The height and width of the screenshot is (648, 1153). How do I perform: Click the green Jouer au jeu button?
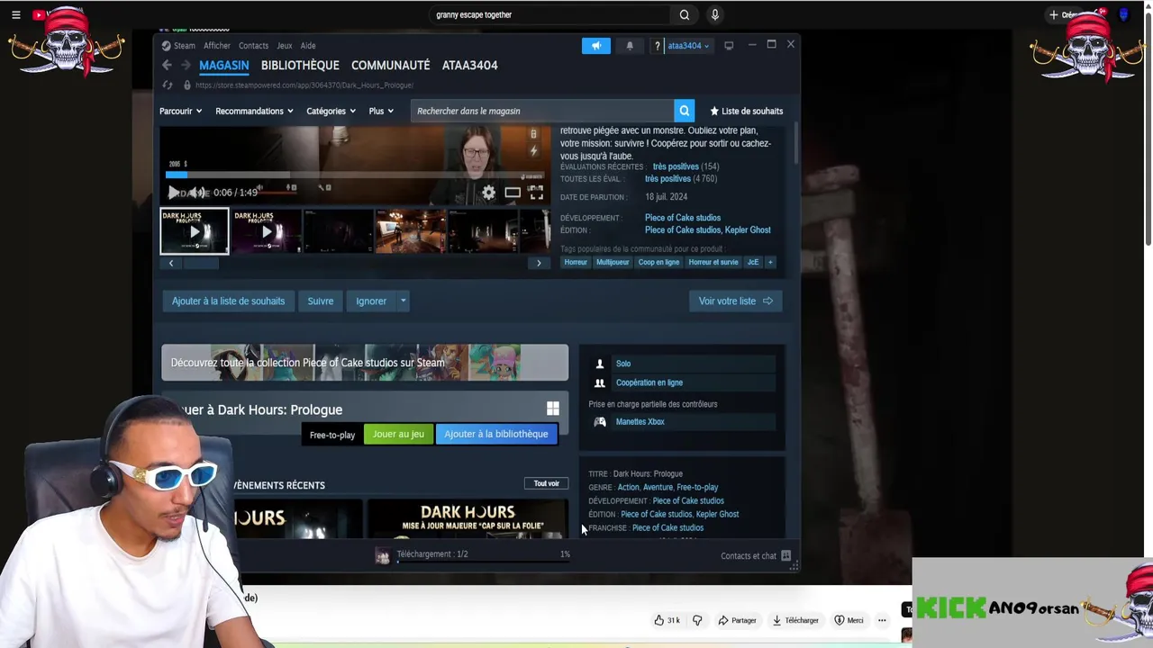pos(398,434)
